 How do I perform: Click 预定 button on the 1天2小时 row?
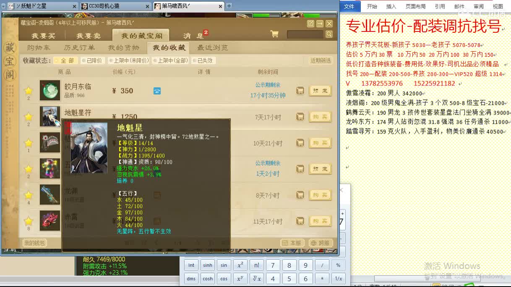[x=320, y=169]
